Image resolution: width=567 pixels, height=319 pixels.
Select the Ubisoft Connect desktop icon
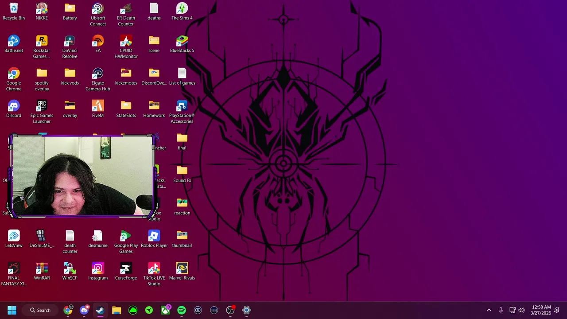click(98, 15)
